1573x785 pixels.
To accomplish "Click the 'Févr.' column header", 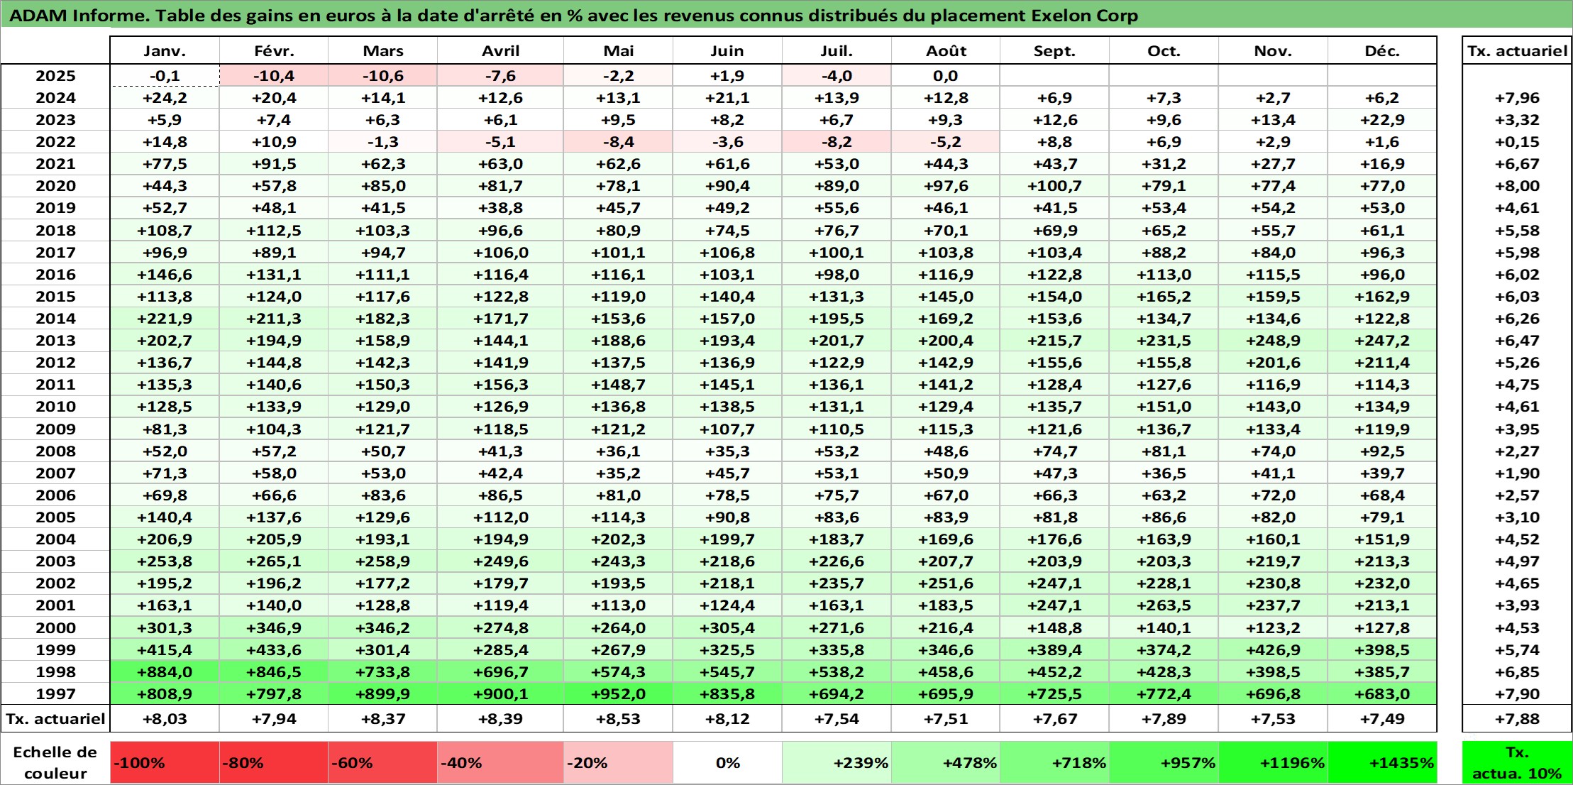I will 274,50.
